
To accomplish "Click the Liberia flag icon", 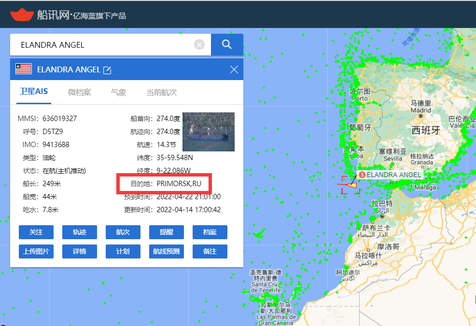I will (23, 69).
